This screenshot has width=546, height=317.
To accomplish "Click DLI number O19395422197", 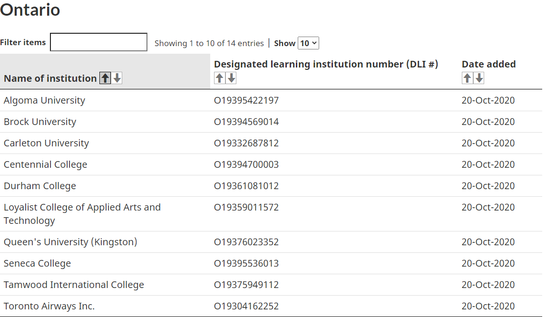I will pyautogui.click(x=246, y=100).
